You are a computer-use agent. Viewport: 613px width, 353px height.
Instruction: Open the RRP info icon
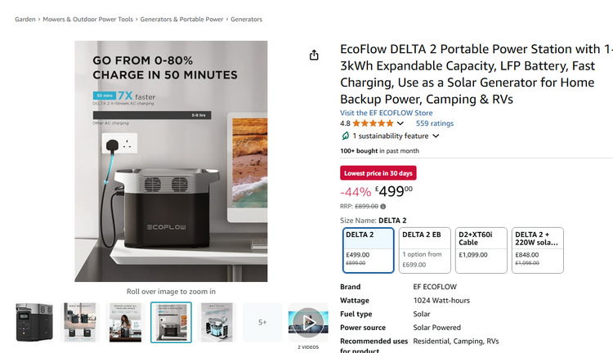(383, 207)
